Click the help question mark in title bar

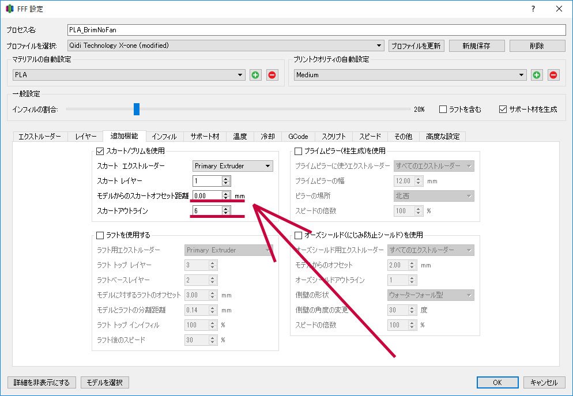point(533,9)
